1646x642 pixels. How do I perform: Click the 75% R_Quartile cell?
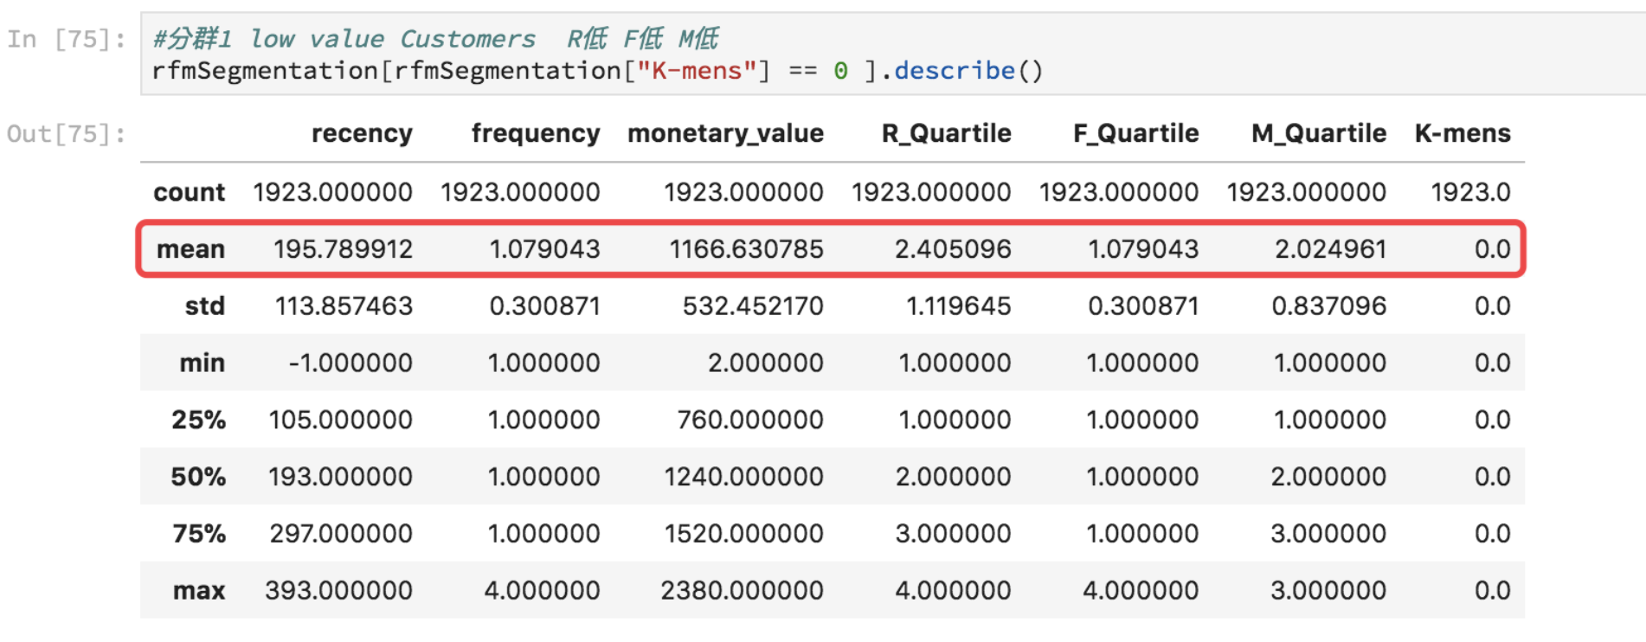coord(953,534)
